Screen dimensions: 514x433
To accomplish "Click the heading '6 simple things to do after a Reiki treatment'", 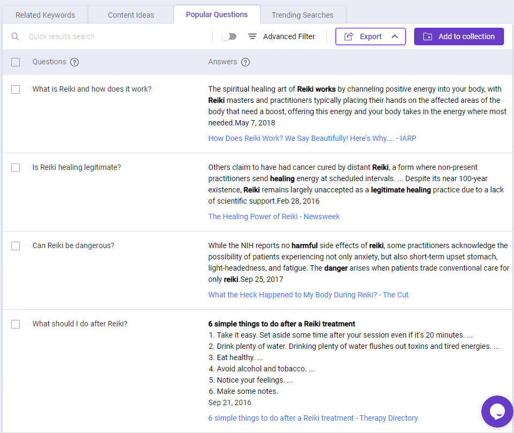I will click(281, 324).
